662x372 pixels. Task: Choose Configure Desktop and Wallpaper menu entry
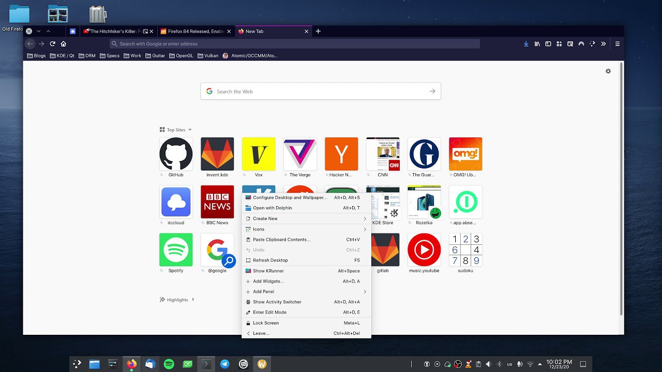[306, 197]
